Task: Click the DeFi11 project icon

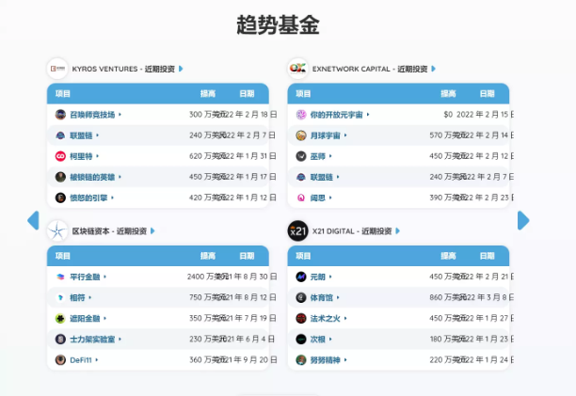Action: (x=60, y=360)
